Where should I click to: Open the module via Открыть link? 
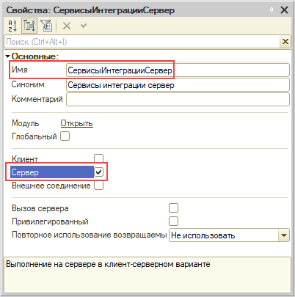click(x=76, y=123)
